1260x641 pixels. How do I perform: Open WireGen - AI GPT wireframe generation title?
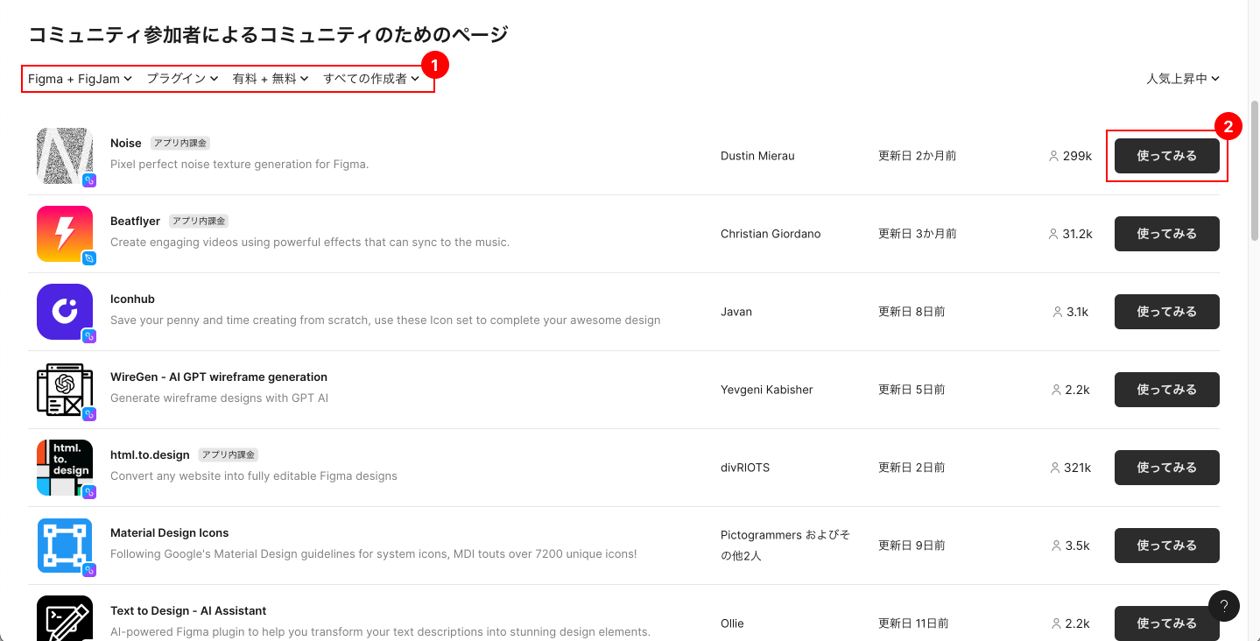click(x=219, y=377)
